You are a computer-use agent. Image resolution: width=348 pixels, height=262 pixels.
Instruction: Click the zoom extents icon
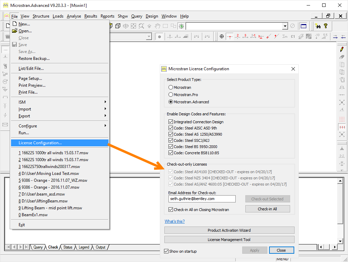pos(133,26)
